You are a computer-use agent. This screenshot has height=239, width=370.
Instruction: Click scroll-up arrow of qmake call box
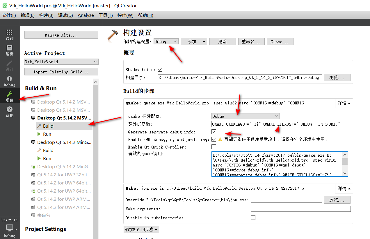pos(345,155)
